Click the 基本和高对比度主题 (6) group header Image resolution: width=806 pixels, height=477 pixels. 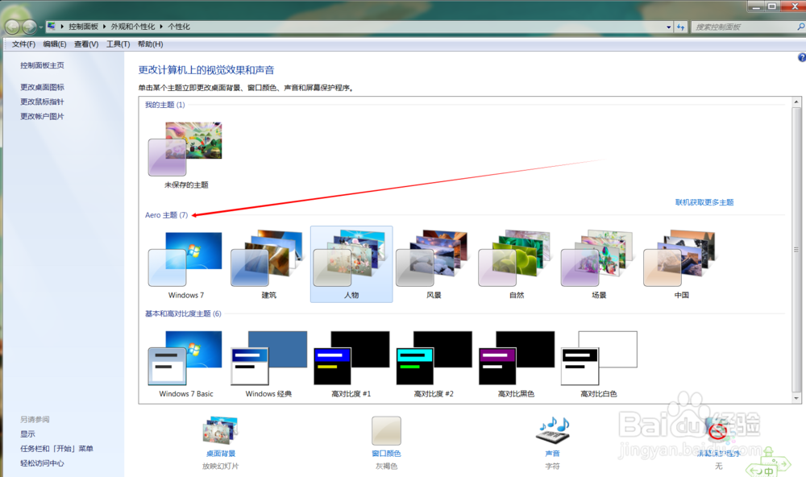coord(183,313)
